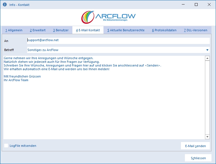Viewport: 216px width, 164px height.
Task: Click the message scrollbar down arrow
Action: click(207, 137)
